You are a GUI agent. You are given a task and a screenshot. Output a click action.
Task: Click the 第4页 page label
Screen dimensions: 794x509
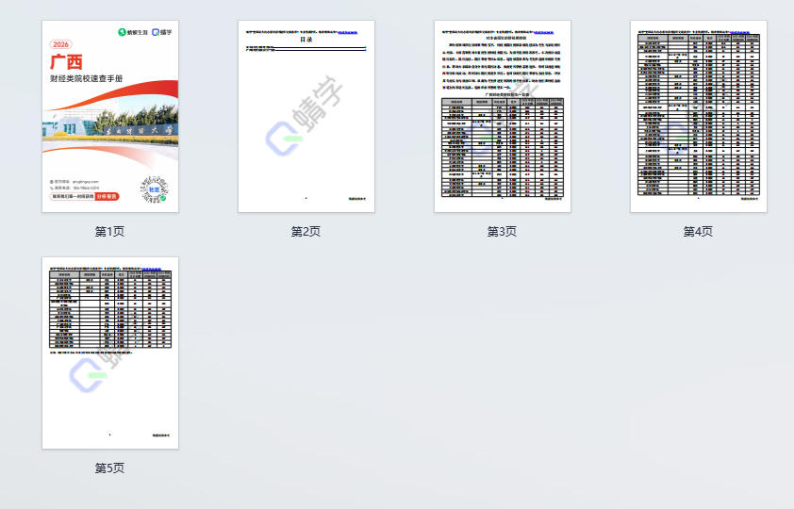point(698,231)
